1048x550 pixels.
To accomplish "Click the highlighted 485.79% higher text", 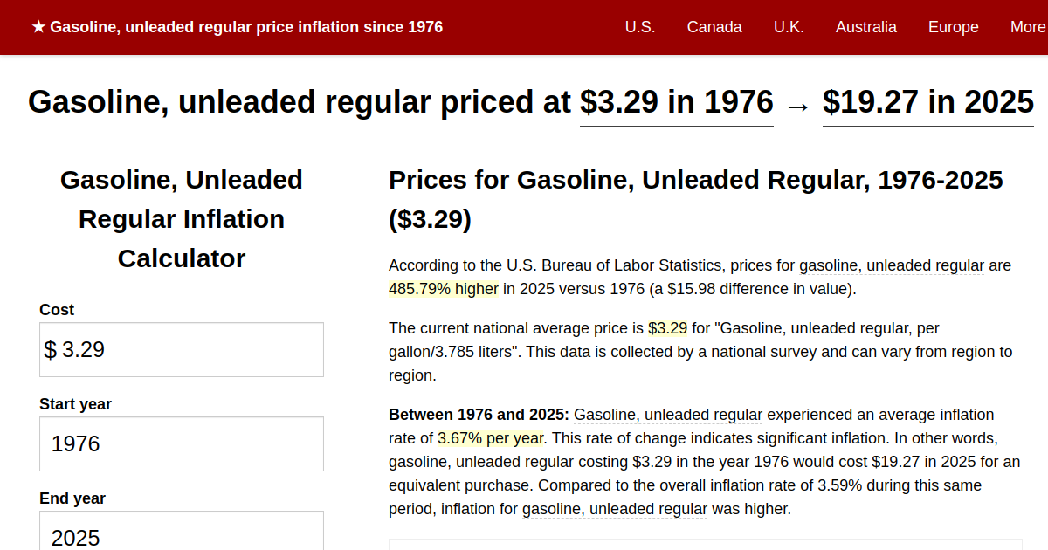I will [443, 288].
